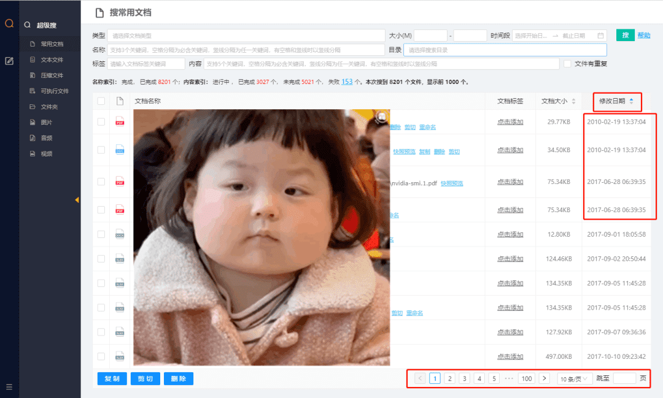This screenshot has width=663, height=398.
Task: Click 快照预览 next to nvidia-smi.1.pdf
Action: click(x=452, y=183)
